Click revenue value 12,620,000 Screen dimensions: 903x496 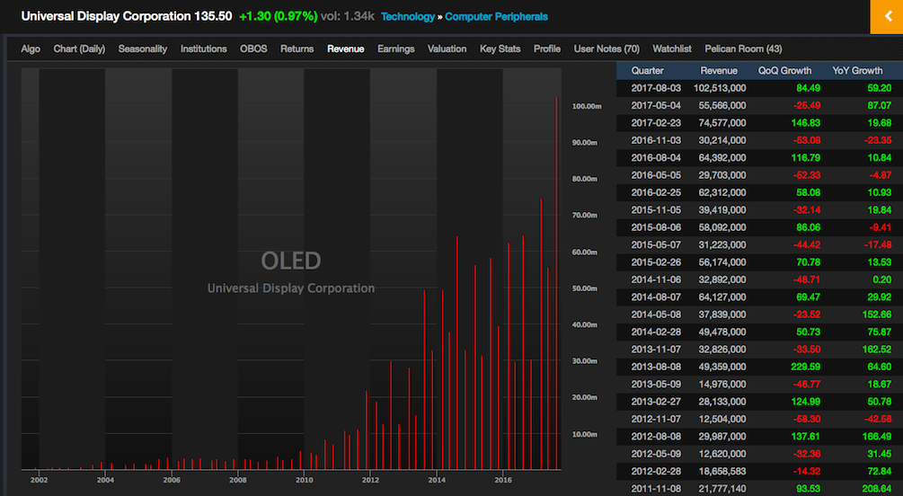(722, 454)
